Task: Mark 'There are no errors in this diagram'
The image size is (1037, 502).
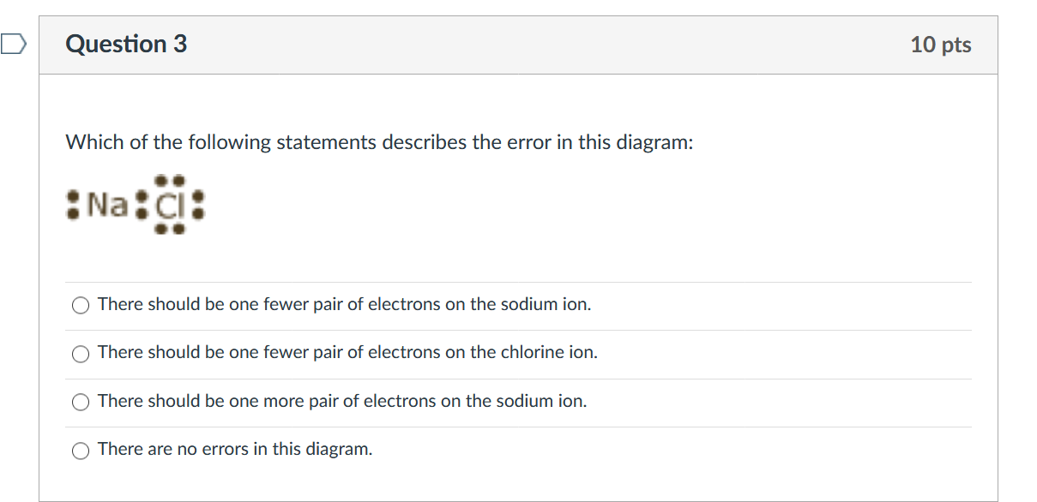Action: (81, 450)
